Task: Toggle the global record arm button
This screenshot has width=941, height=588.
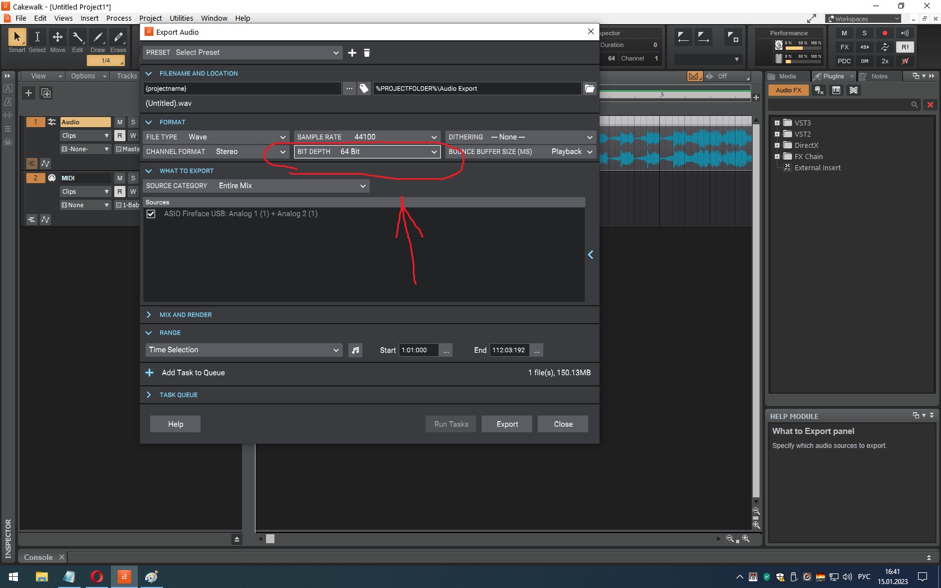Action: pyautogui.click(x=885, y=33)
